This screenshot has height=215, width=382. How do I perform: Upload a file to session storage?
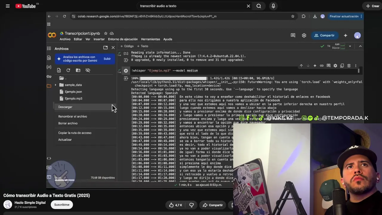[59, 70]
